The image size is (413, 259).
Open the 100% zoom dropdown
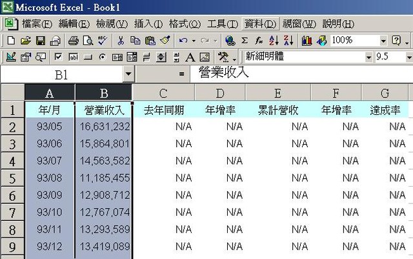click(383, 41)
